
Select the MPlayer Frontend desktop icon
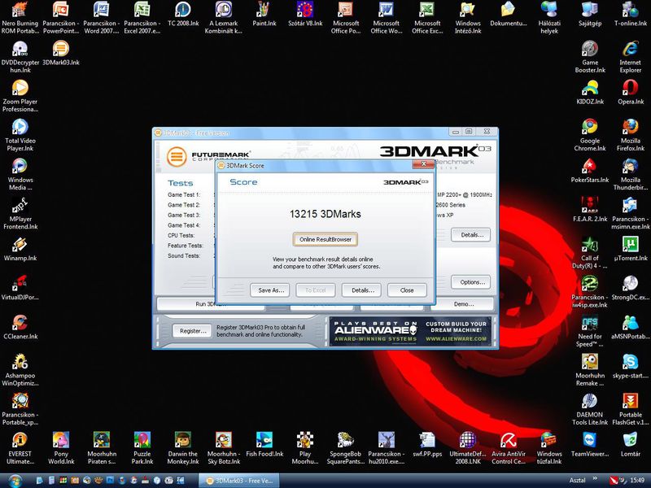point(20,213)
